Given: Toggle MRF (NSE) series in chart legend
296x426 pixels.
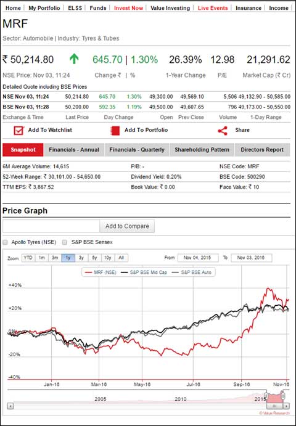Looking at the screenshot, I should 101,272.
